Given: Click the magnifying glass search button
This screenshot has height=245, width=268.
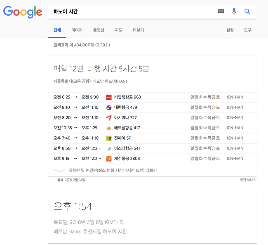Looking at the screenshot, I should [247, 12].
